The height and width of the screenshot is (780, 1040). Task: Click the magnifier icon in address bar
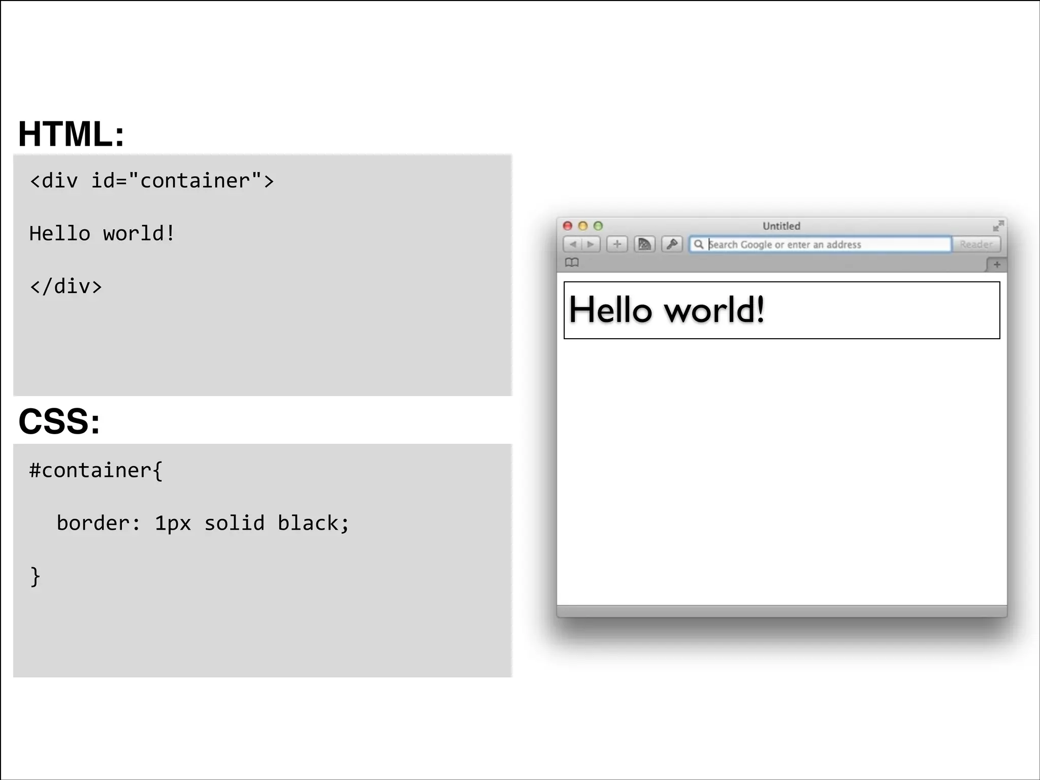point(699,244)
